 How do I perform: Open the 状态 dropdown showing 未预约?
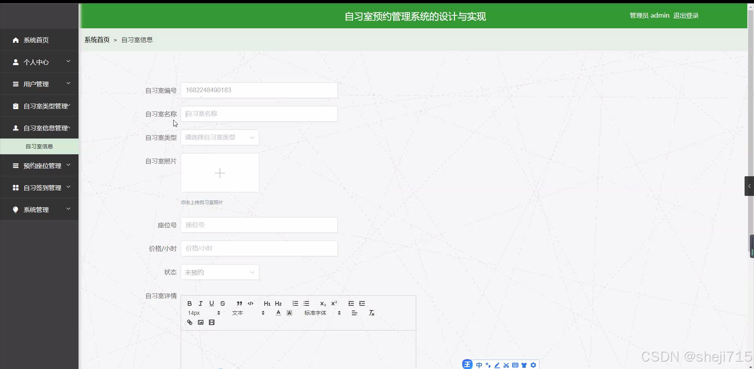(220, 272)
